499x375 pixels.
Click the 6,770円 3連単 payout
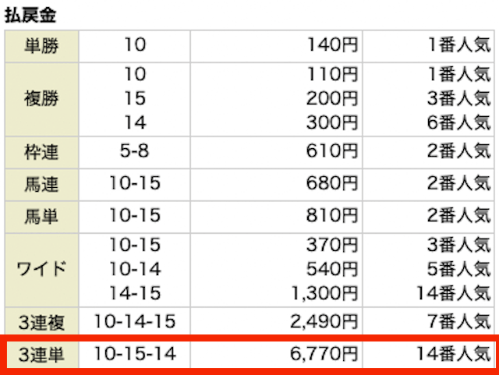coord(324,354)
